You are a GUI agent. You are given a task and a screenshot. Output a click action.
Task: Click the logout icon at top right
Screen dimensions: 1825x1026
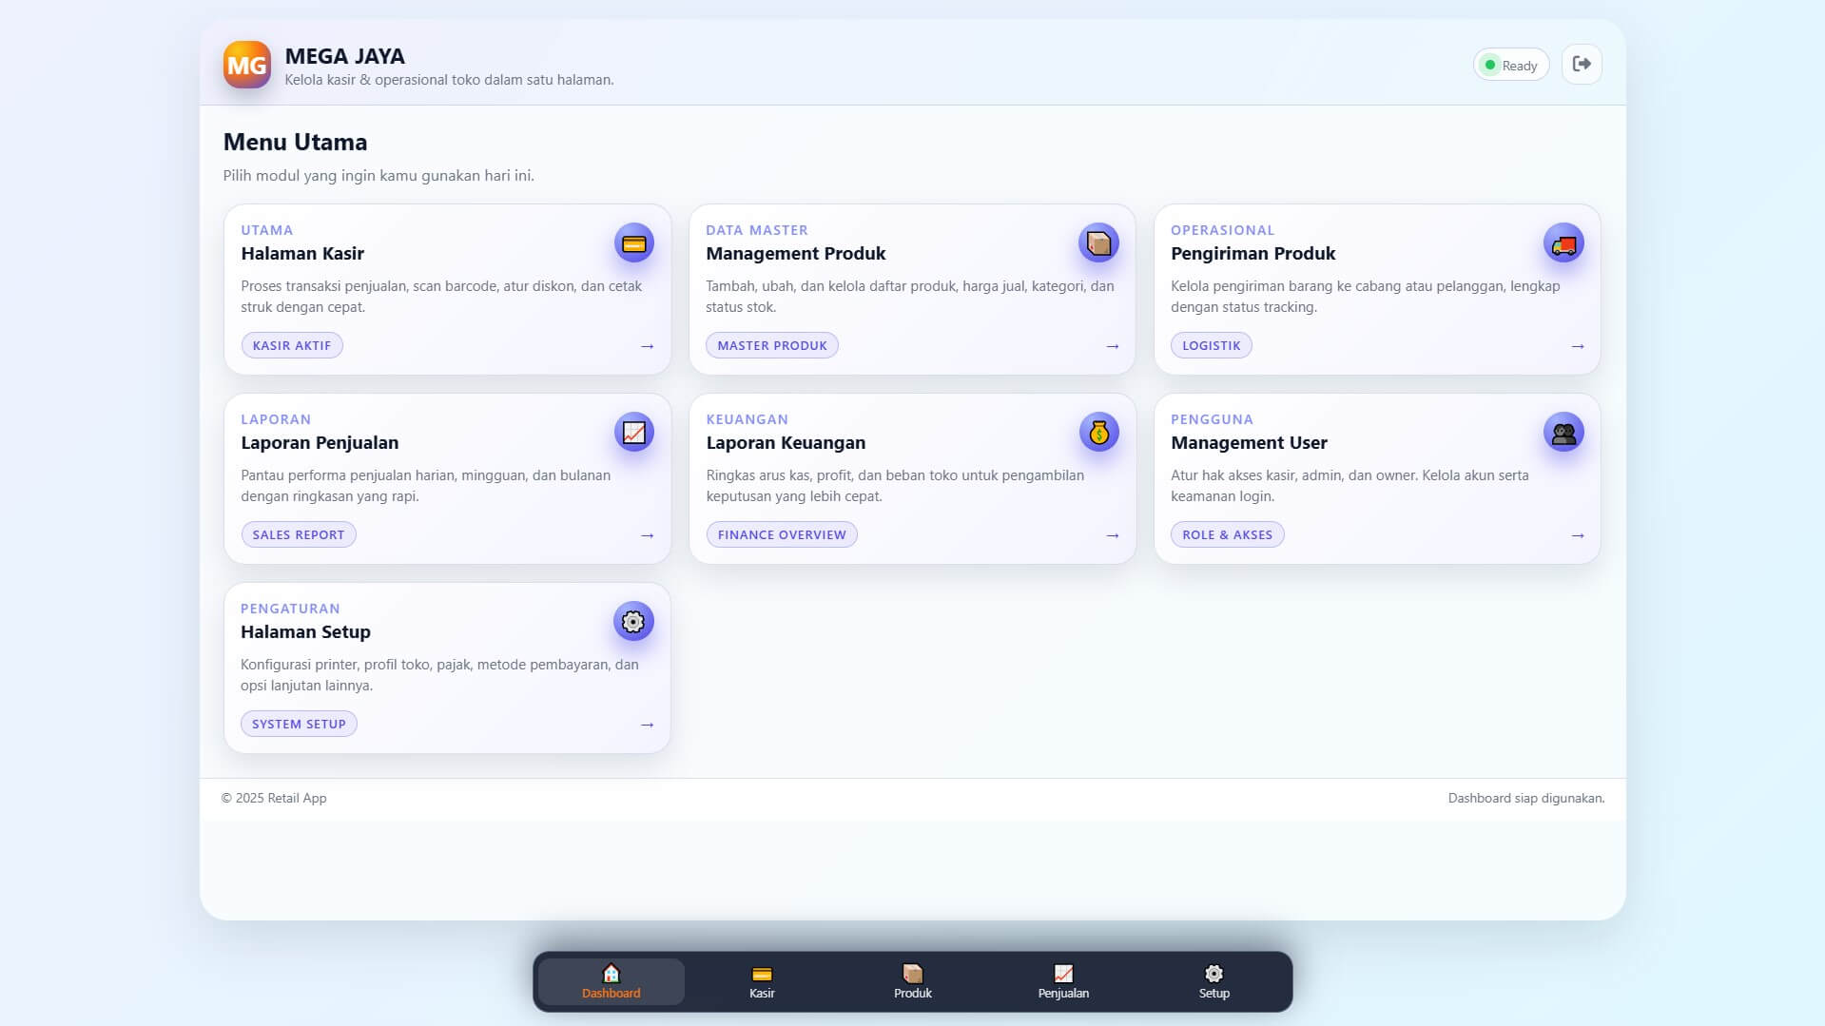pyautogui.click(x=1582, y=63)
